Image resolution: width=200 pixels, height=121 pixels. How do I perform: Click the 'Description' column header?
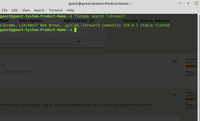click(x=31, y=21)
